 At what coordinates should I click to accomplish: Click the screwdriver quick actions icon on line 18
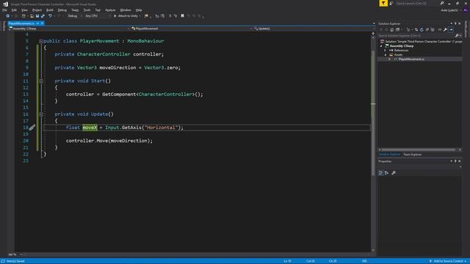point(32,128)
